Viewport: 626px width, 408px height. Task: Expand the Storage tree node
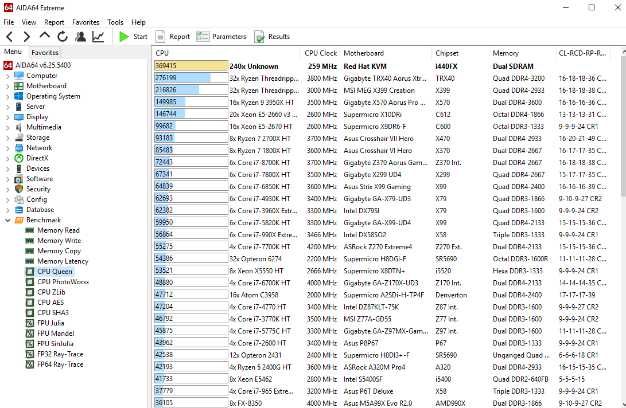pos(7,138)
